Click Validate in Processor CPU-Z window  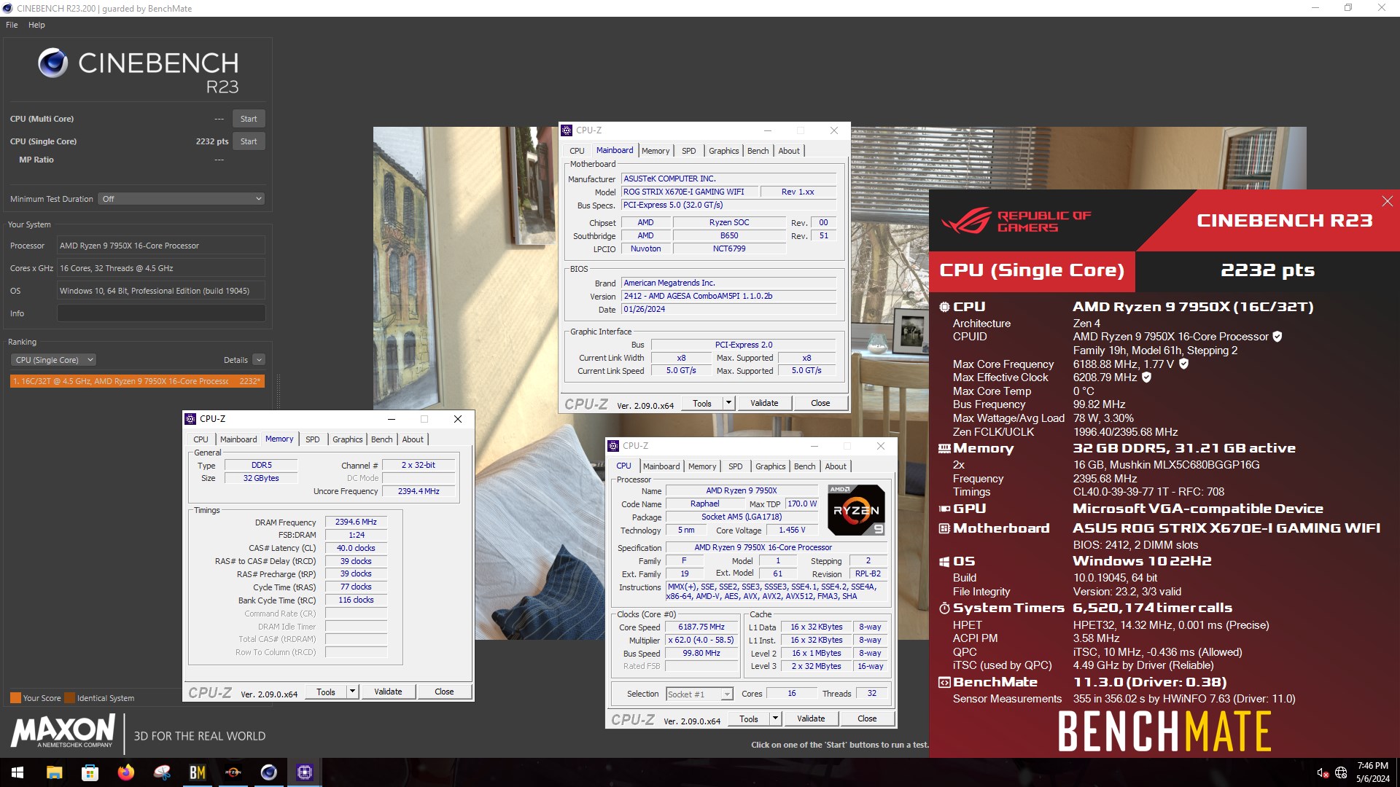(x=811, y=719)
